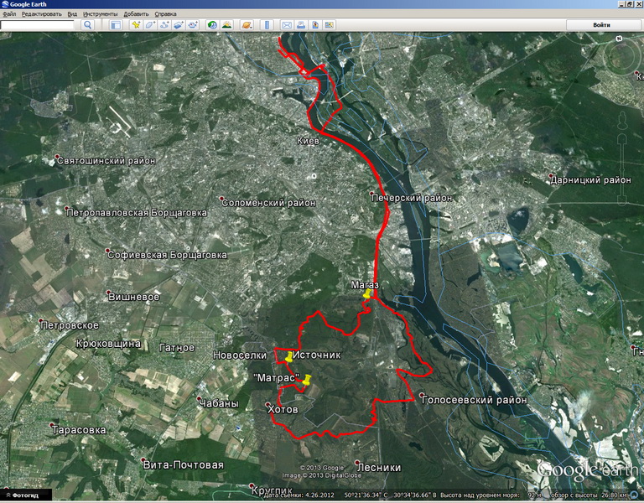This screenshot has height=503, width=644.
Task: Click the Войти sign-in button
Action: click(601, 25)
